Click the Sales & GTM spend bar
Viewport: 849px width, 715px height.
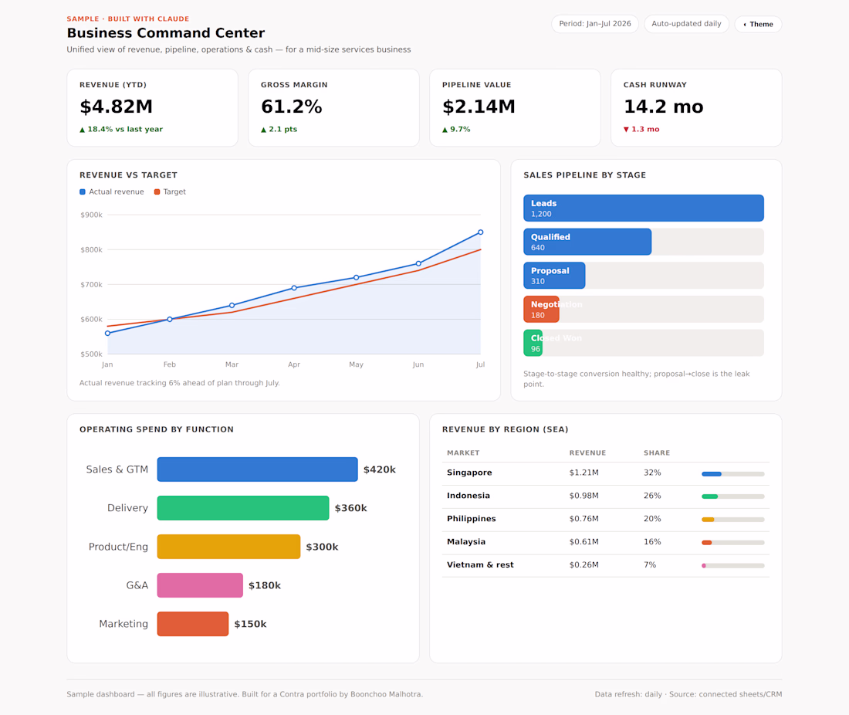tap(257, 469)
